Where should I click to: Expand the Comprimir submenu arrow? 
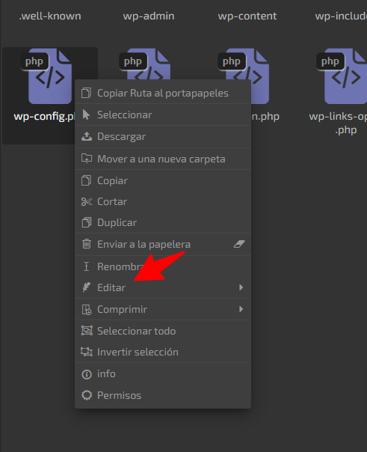[x=241, y=309]
